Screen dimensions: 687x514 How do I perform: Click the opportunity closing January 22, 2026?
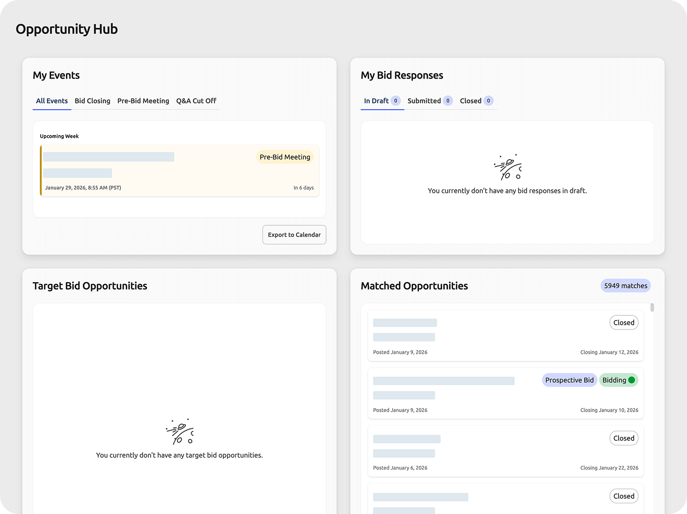click(x=505, y=451)
